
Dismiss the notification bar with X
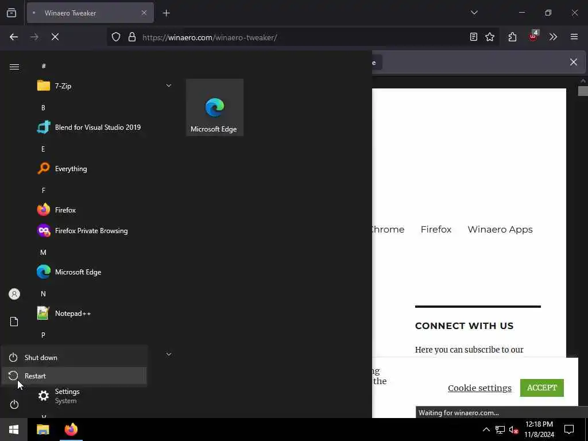[x=574, y=62]
